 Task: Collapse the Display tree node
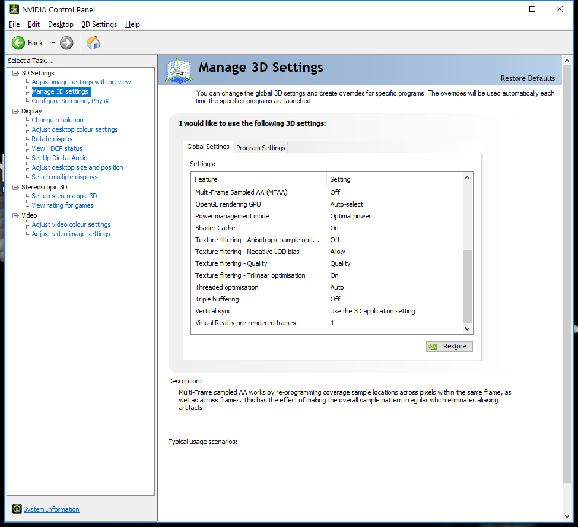[15, 111]
